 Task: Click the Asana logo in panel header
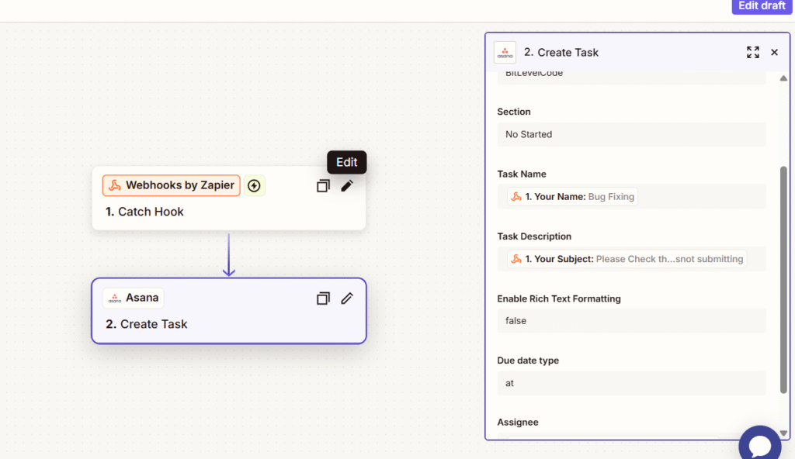coord(505,52)
